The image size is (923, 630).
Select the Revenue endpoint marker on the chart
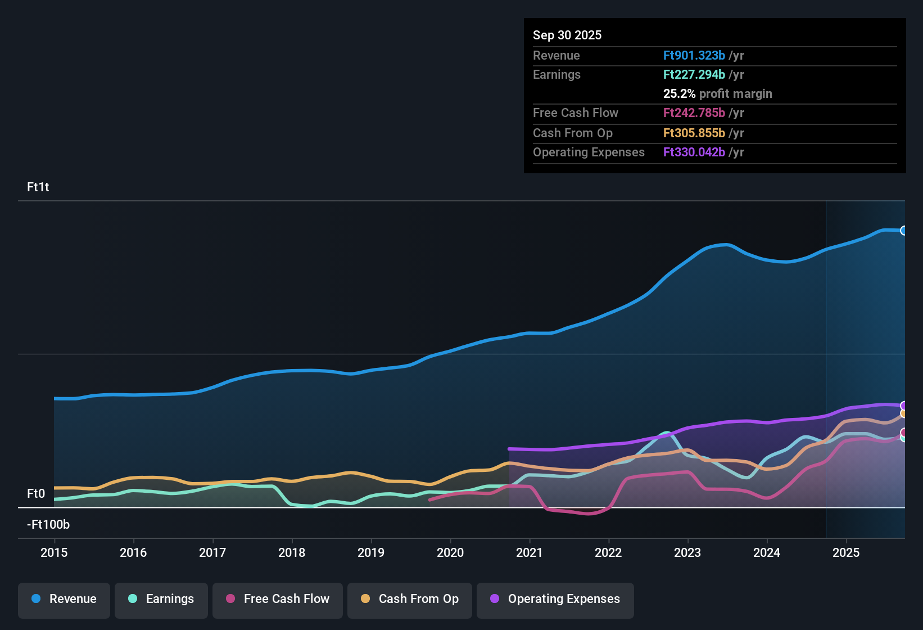(904, 231)
